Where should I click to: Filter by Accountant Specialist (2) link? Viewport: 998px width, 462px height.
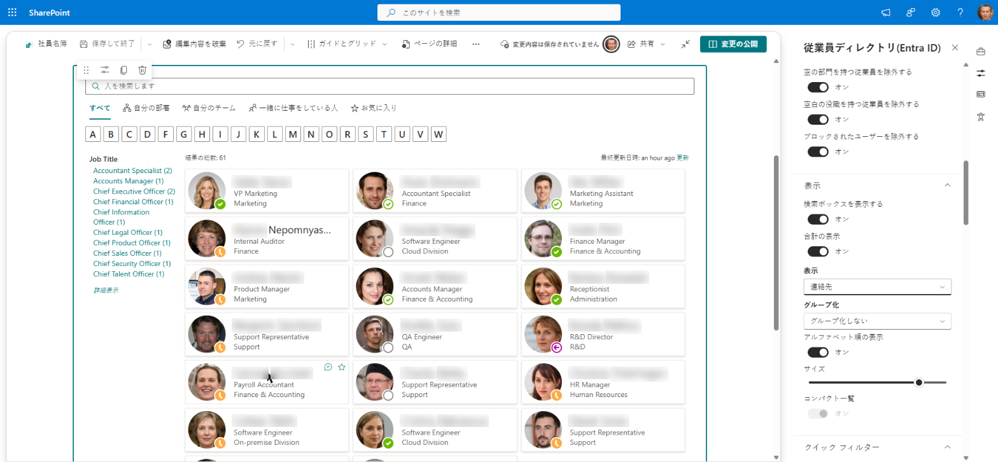coord(132,171)
